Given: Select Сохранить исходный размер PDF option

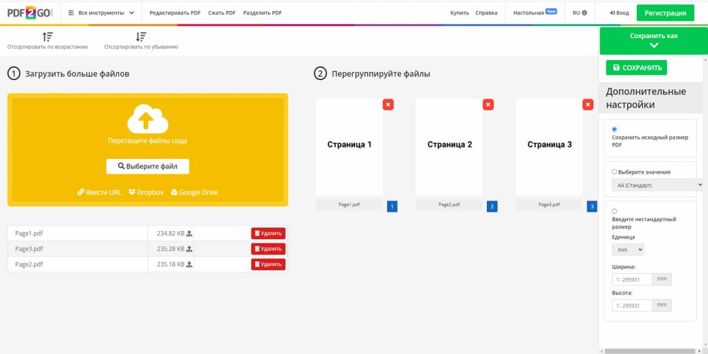Looking at the screenshot, I should (614, 129).
